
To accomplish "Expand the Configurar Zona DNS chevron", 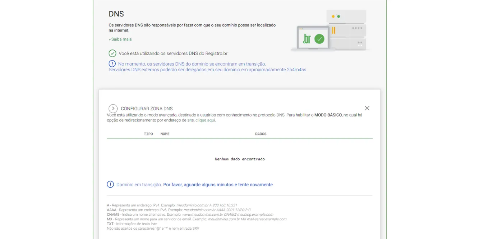I will (113, 109).
